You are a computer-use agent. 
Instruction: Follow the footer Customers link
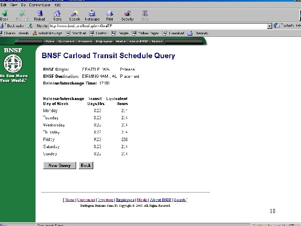coord(86,200)
